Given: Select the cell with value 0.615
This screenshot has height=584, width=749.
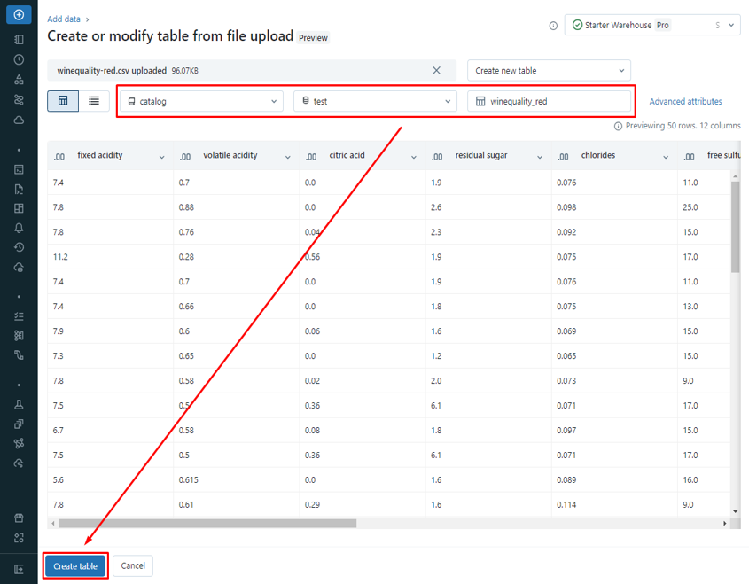Looking at the screenshot, I should tap(237, 480).
